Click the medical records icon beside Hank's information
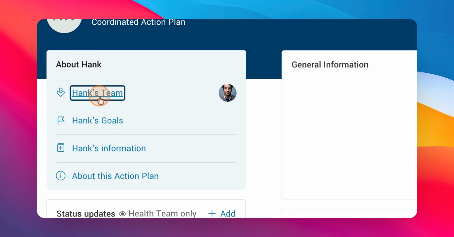 [61, 148]
